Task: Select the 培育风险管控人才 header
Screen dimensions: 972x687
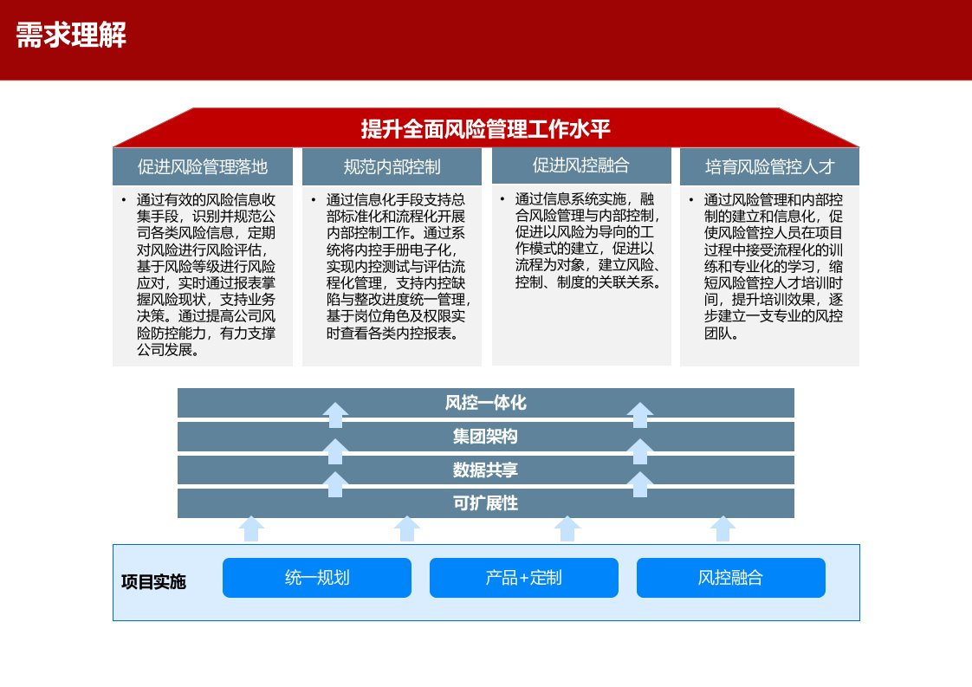Action: pyautogui.click(x=769, y=166)
